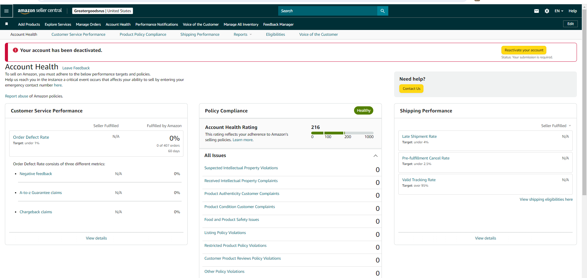Click the Contact Us button
Viewport: 587px width, 278px height.
(x=412, y=89)
